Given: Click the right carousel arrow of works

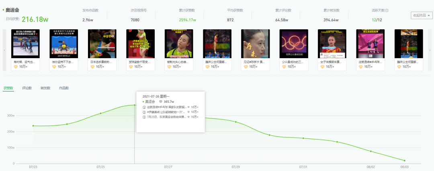Looking at the screenshot, I should click(x=430, y=50).
